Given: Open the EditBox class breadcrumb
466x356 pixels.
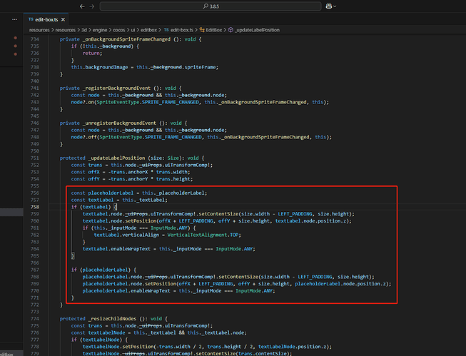Looking at the screenshot, I should (x=213, y=30).
